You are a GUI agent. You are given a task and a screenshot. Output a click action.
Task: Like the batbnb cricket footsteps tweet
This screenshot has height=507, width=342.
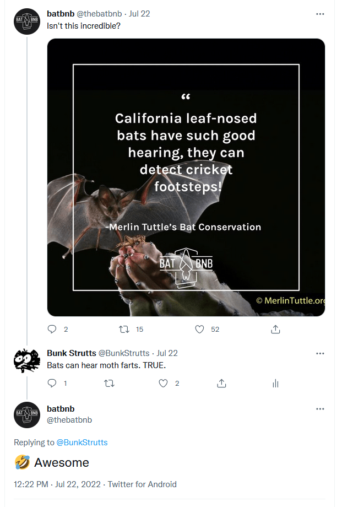tap(200, 329)
